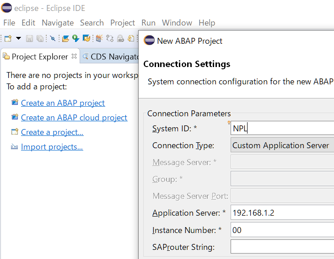Click the Import projects... link
334x259 pixels.
[52, 147]
